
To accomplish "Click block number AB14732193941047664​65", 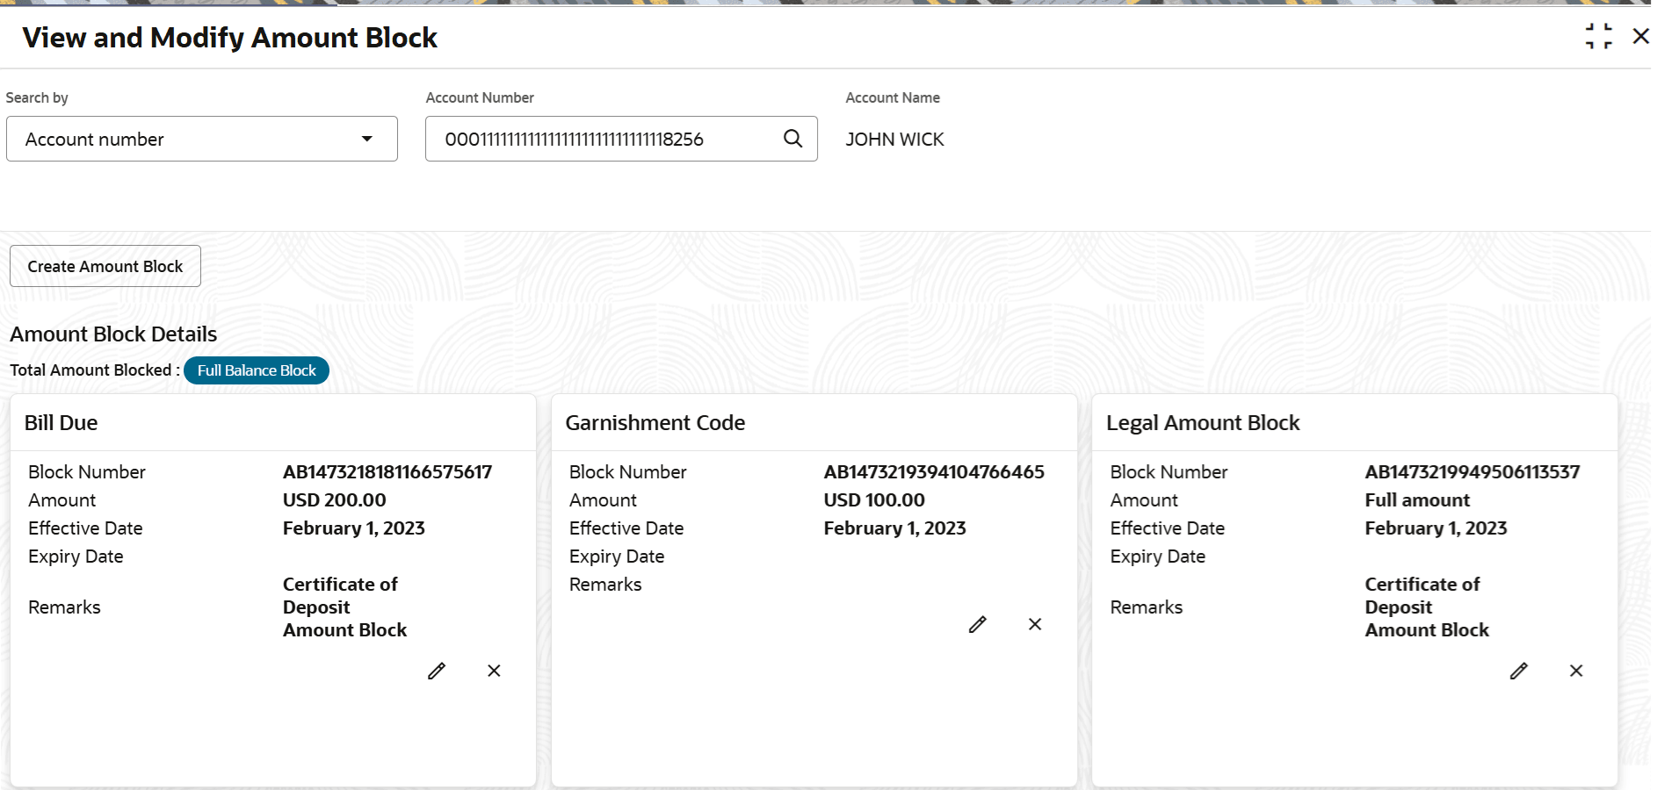I will pyautogui.click(x=934, y=472).
